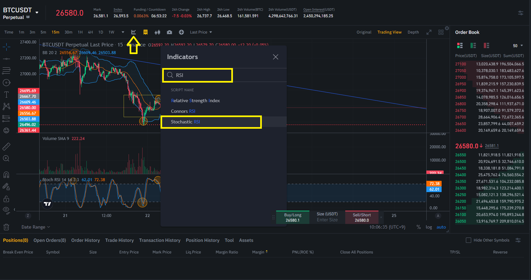The image size is (531, 280).
Task: Select Stochastic RSI from results
Action: coord(224,122)
